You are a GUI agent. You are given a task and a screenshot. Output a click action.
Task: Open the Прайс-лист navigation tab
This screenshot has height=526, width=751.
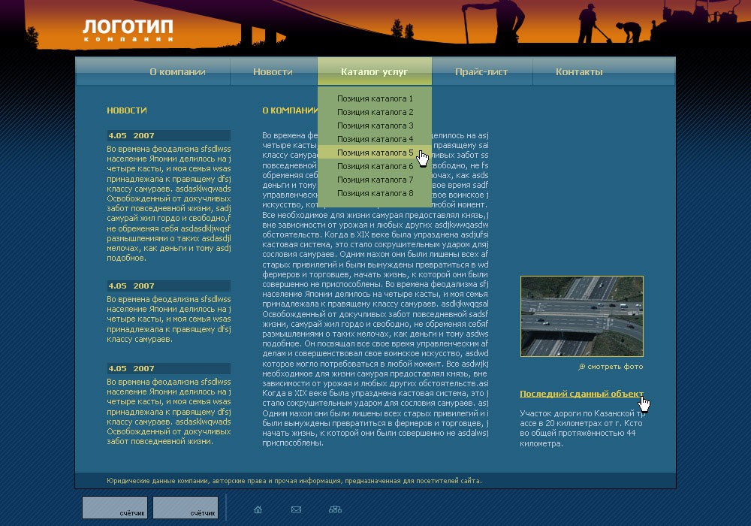pyautogui.click(x=481, y=72)
